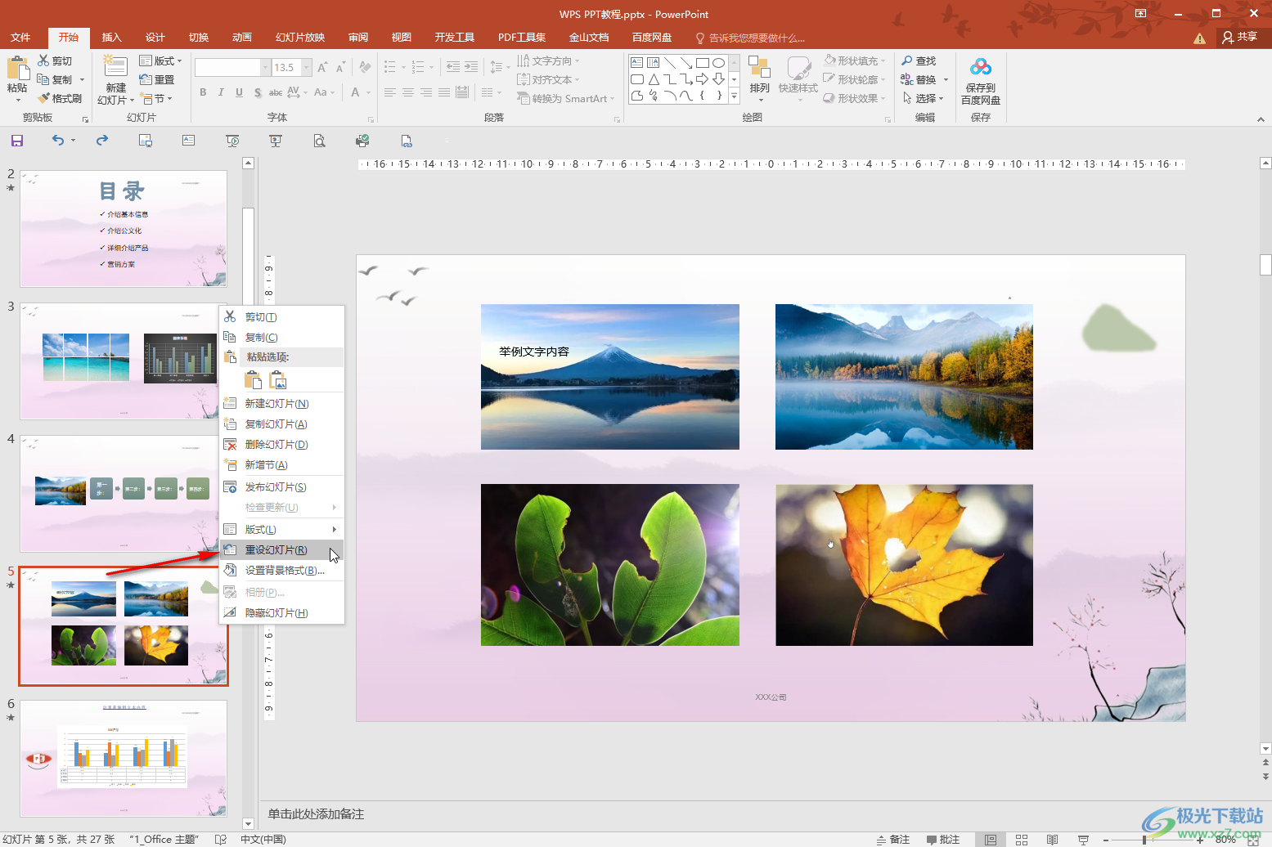Click the Share (共享) button

point(1240,37)
